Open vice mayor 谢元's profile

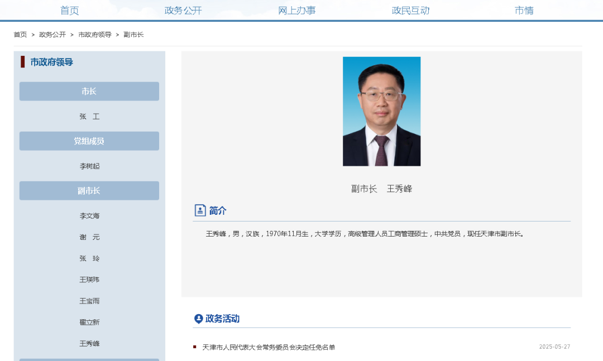click(89, 237)
